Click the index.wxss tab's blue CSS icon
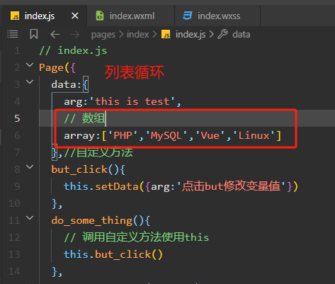This screenshot has height=284, width=335. [188, 16]
